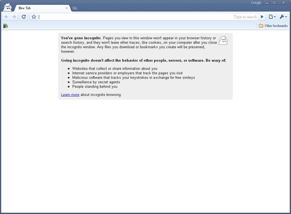
Task: Focus the address bar input field
Action: pos(131,17)
